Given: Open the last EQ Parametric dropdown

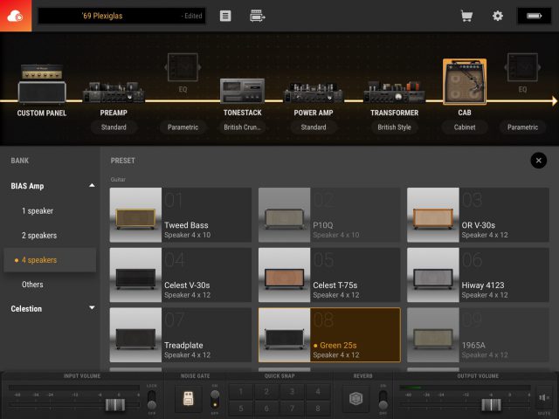Looking at the screenshot, I should [x=522, y=127].
